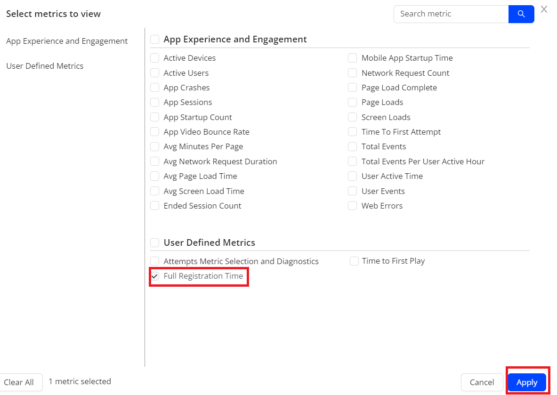Image resolution: width=557 pixels, height=395 pixels.
Task: Check Mobile App Startup Time
Action: 352,58
